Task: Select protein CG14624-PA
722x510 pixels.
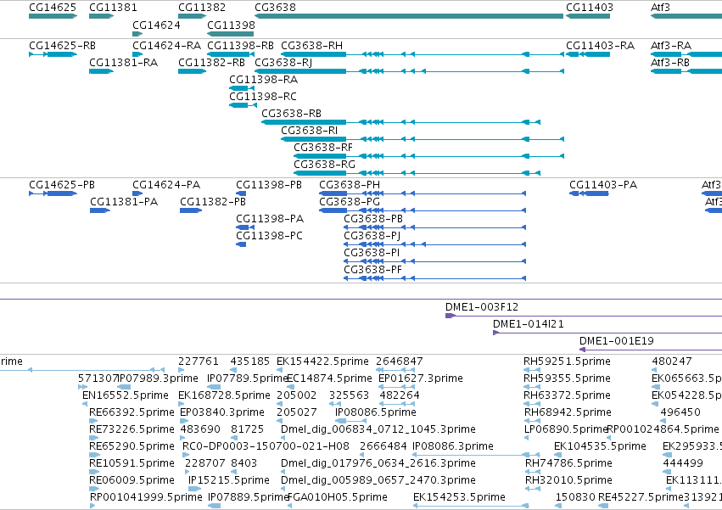Action: tap(166, 185)
